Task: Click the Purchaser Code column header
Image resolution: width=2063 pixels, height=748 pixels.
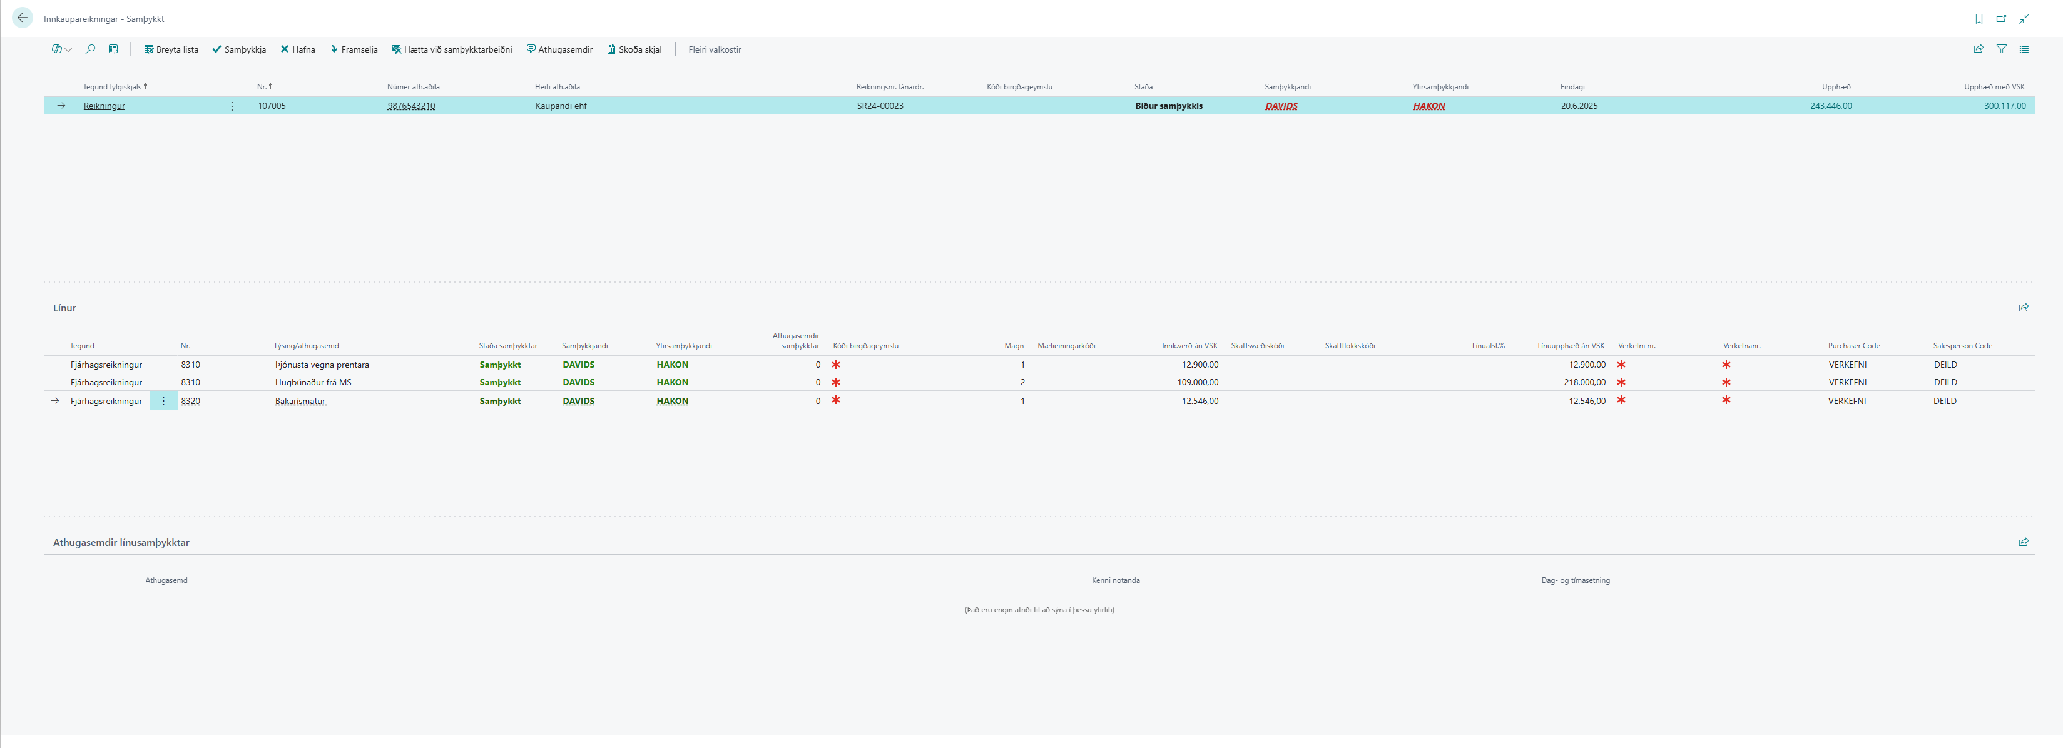Action: [x=1853, y=346]
